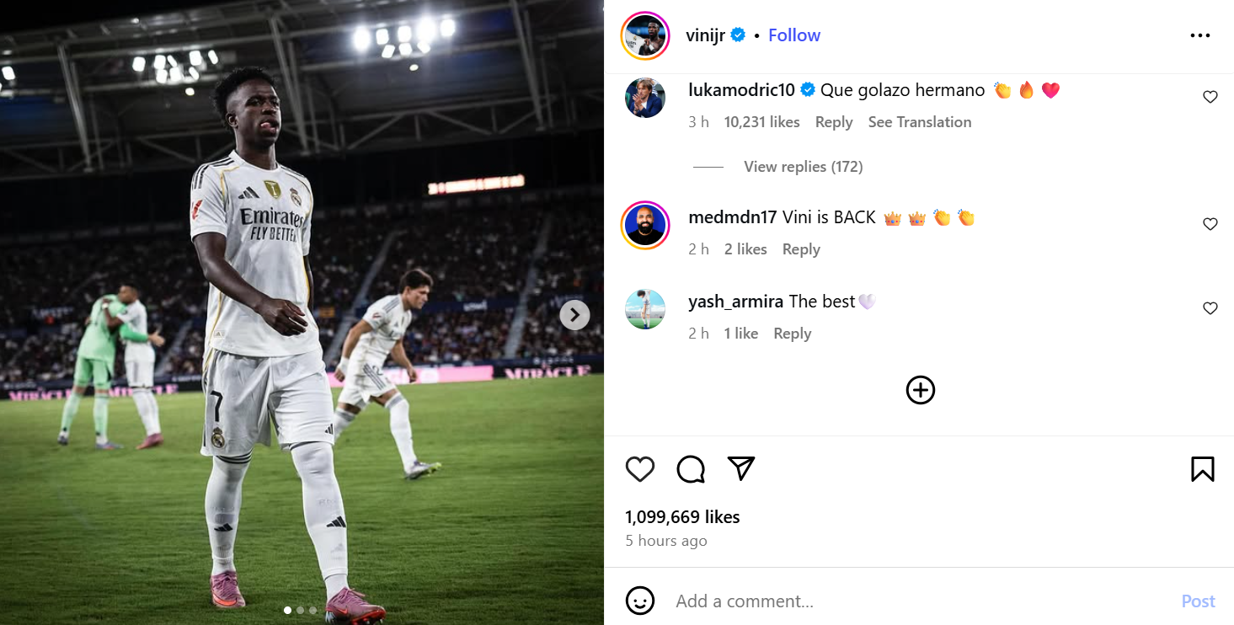The width and height of the screenshot is (1234, 625).
Task: Like medmdn17's comment heart
Action: (x=1210, y=224)
